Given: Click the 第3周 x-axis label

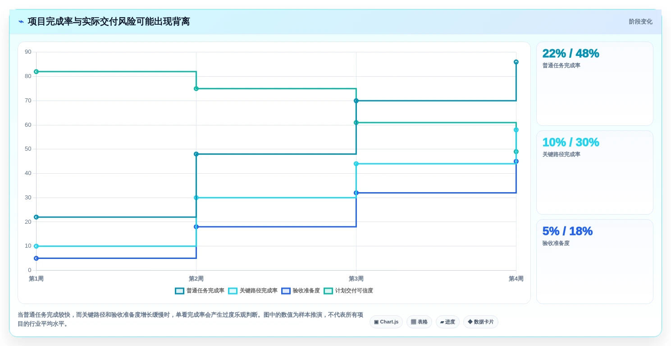Looking at the screenshot, I should pyautogui.click(x=356, y=279).
